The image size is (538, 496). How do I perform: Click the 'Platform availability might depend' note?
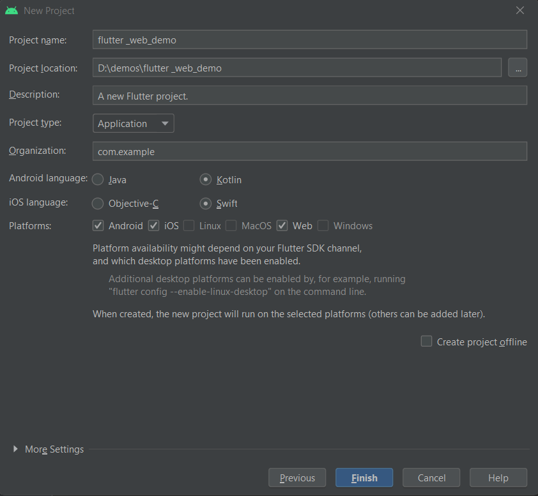tap(227, 255)
